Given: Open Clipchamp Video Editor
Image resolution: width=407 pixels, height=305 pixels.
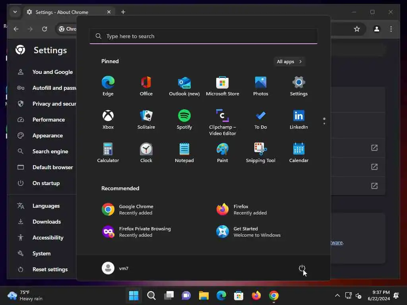Looking at the screenshot, I should [223, 122].
